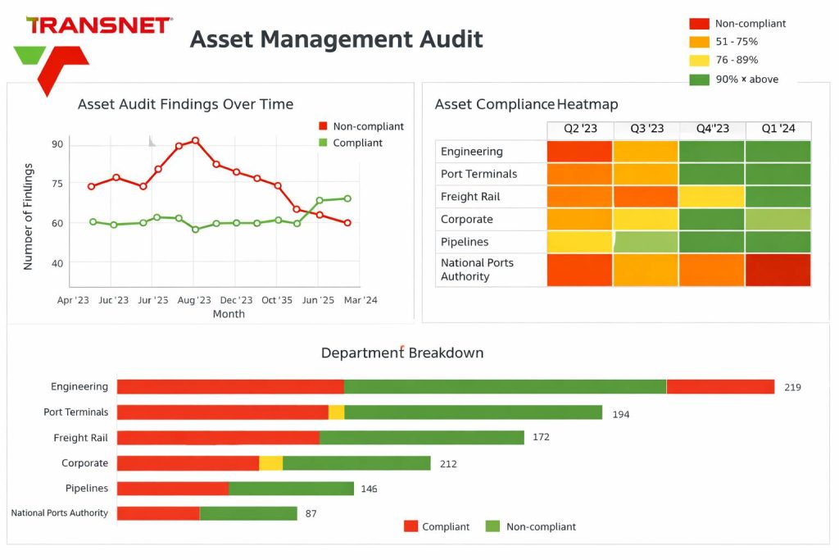Click the Asset Compliance Heatmap heading
839x560 pixels.
526,104
